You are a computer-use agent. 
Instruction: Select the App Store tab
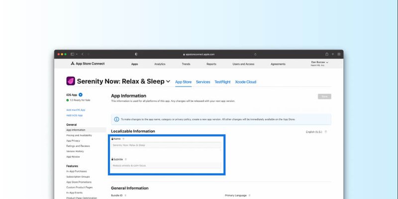tap(183, 82)
